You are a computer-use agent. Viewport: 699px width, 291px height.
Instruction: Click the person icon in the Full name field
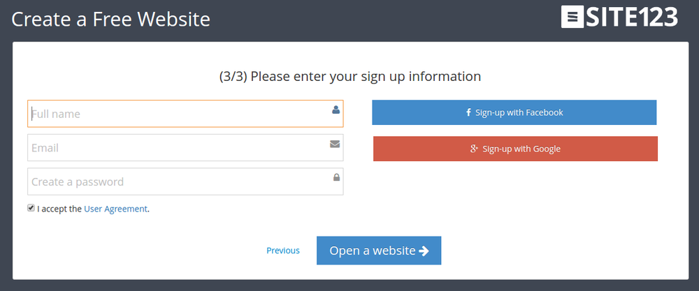(x=336, y=110)
